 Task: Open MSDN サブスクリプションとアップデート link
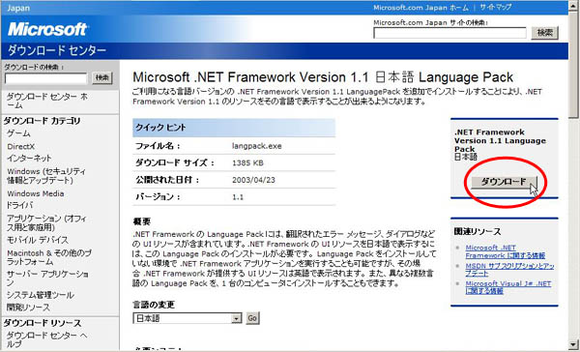[509, 270]
